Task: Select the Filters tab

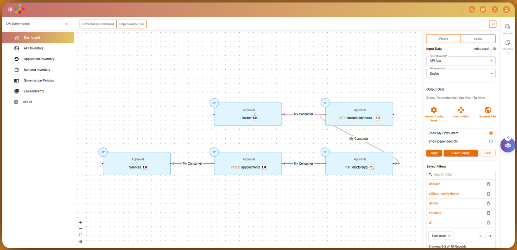Action: [x=444, y=39]
